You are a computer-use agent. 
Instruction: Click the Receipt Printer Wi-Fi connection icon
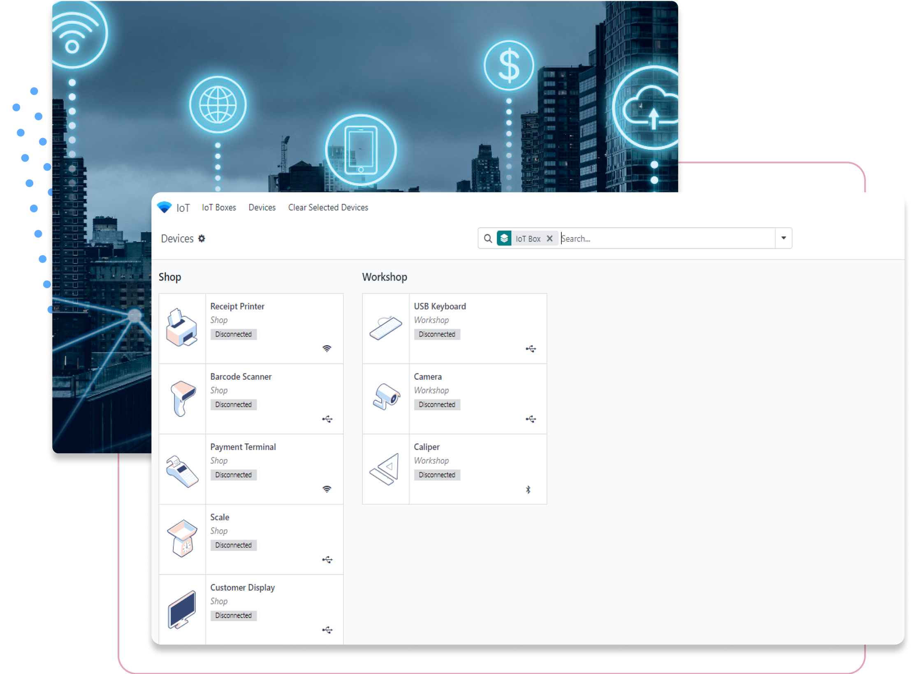tap(327, 349)
